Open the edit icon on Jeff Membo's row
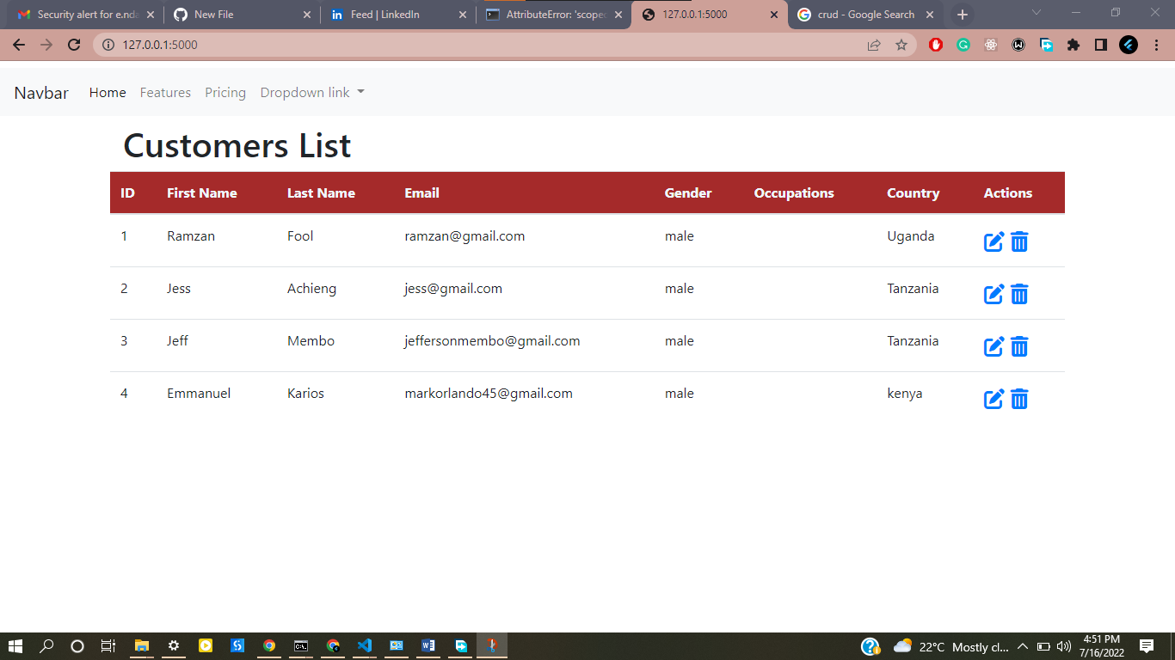The height and width of the screenshot is (660, 1175). coord(994,346)
